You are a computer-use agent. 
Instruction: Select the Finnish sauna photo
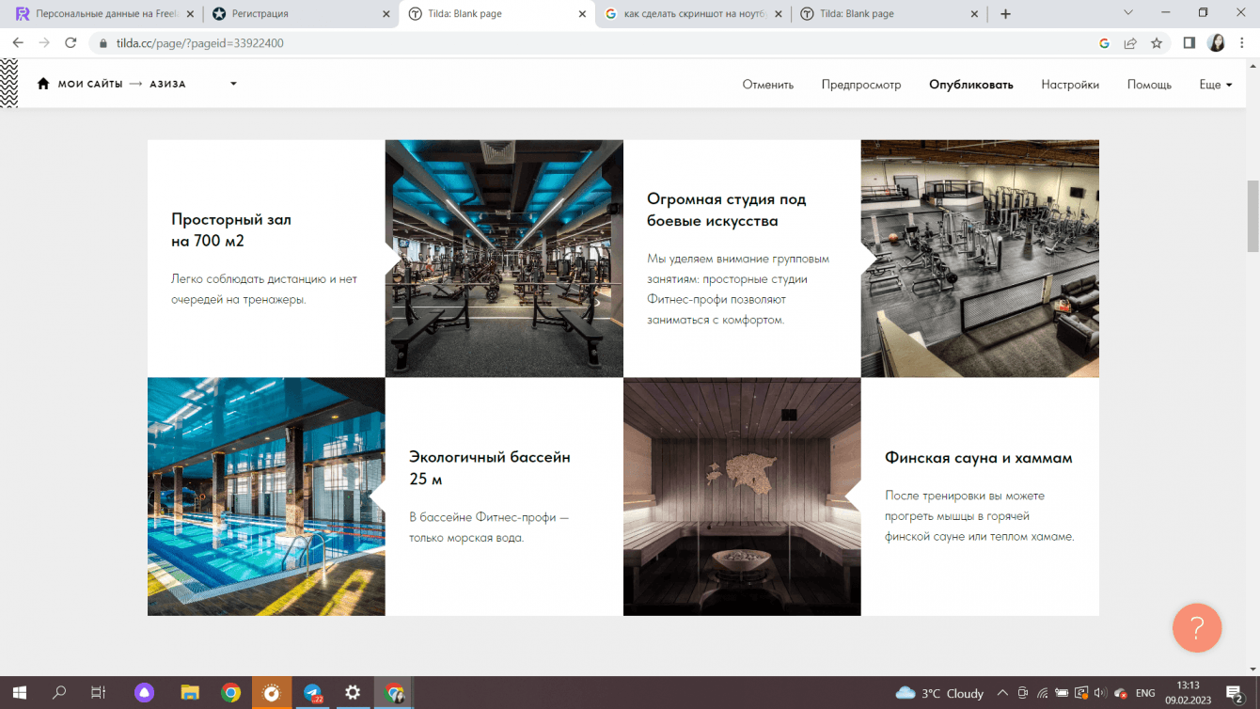742,496
